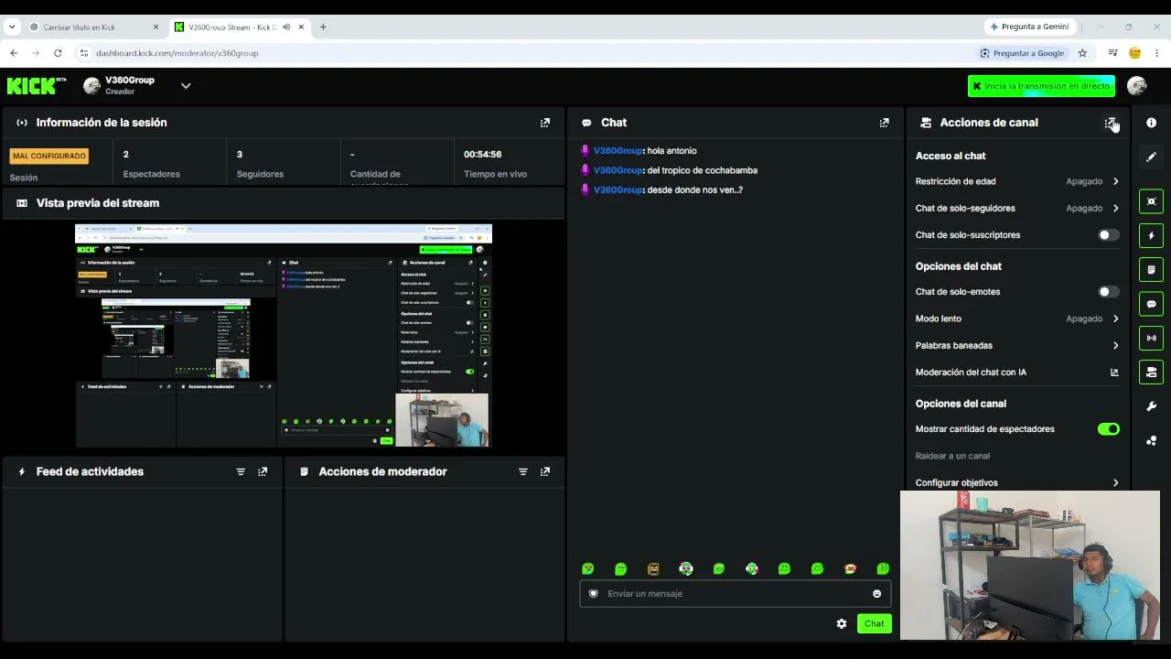1171x659 pixels.
Task: Click the Kick logo in the header
Action: (37, 86)
